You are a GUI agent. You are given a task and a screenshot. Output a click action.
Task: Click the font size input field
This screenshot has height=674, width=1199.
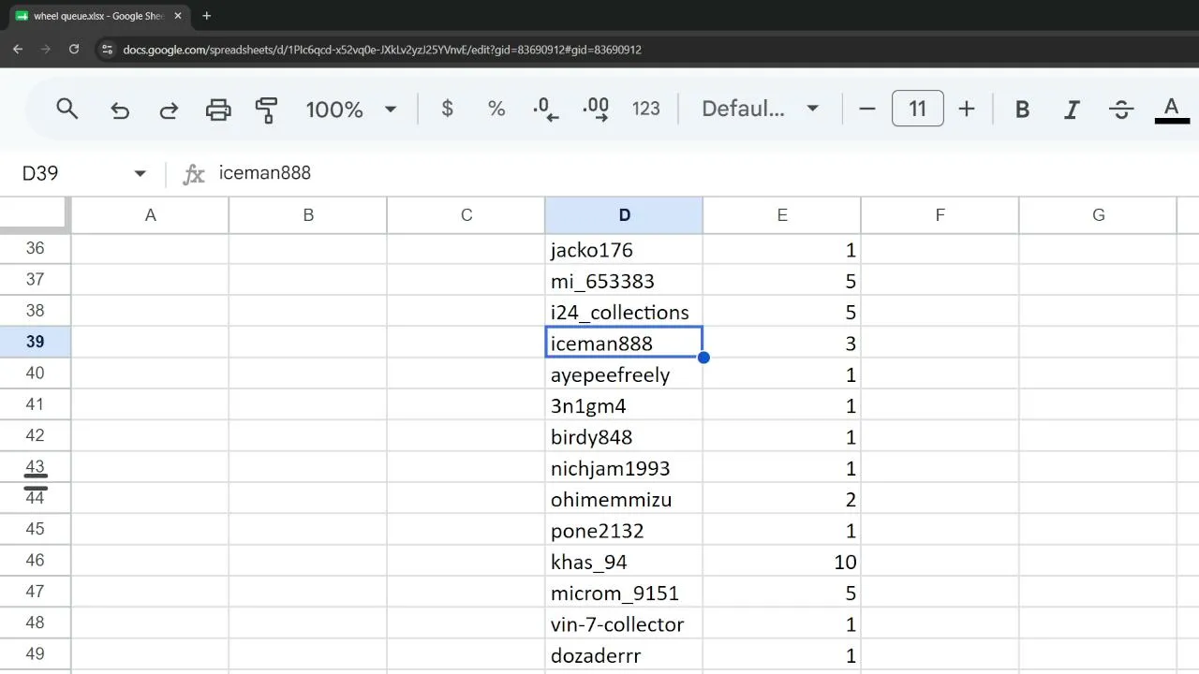tap(917, 109)
